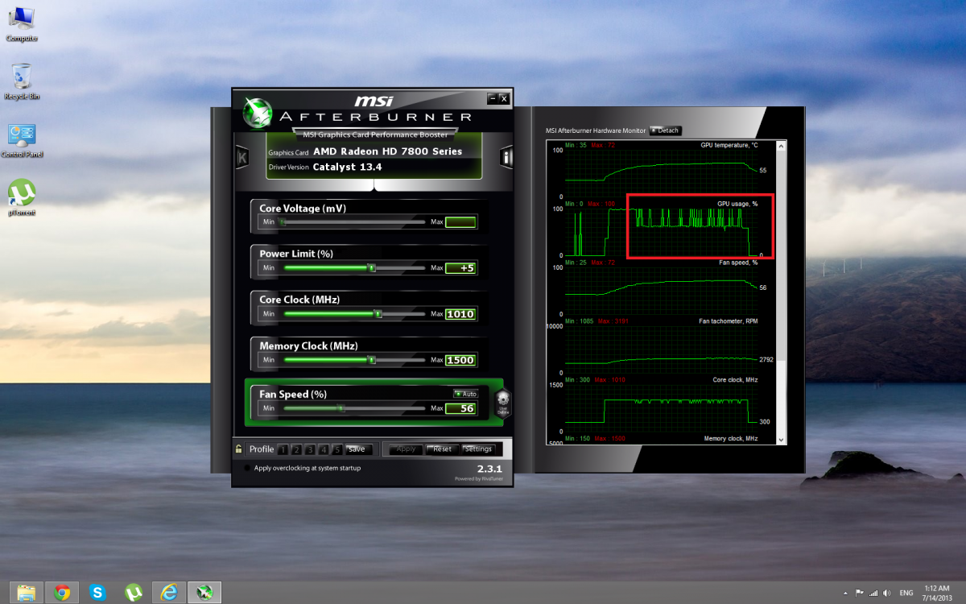Click the volume speaker tray icon
966x604 pixels.
[889, 593]
